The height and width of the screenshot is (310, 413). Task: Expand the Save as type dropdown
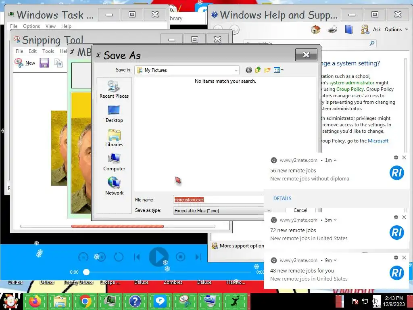pyautogui.click(x=269, y=211)
